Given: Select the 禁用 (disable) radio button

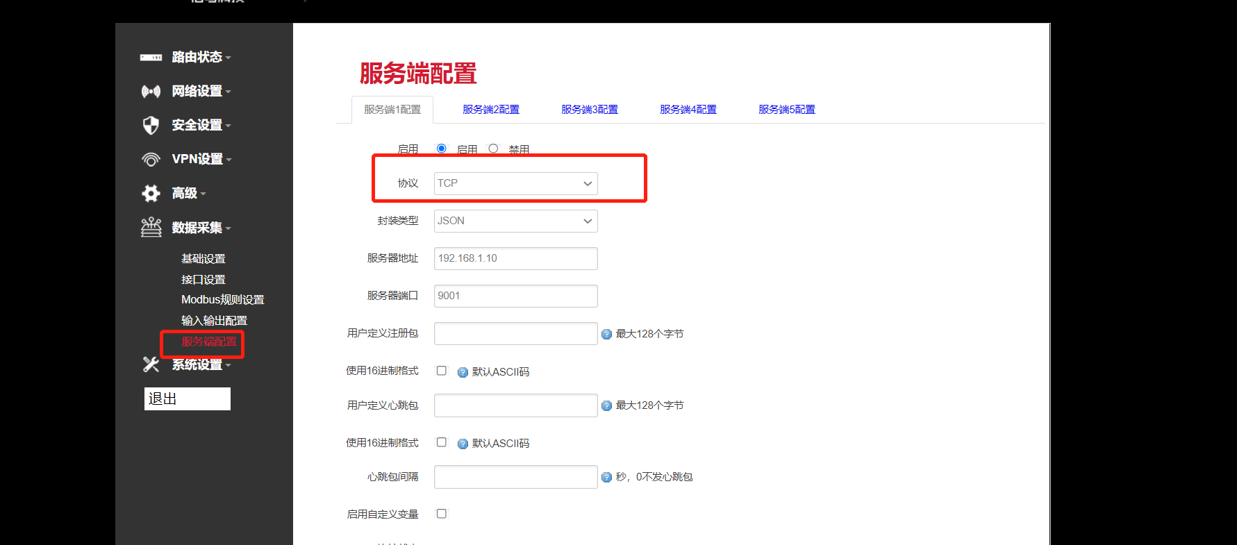Looking at the screenshot, I should coord(493,149).
